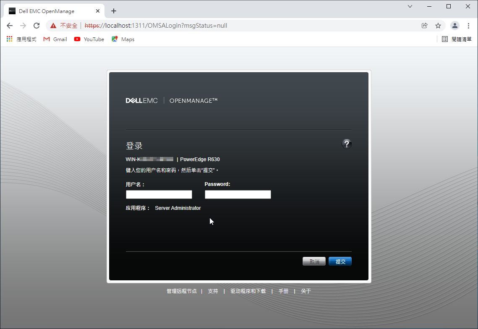478x329 pixels.
Task: Click the 不安全 security label
Action: [68, 26]
